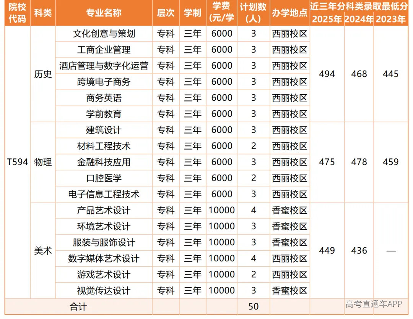Viewport: 413px width, 319px height.
Task: Select the 494 minimum score cell
Action: [x=327, y=74]
